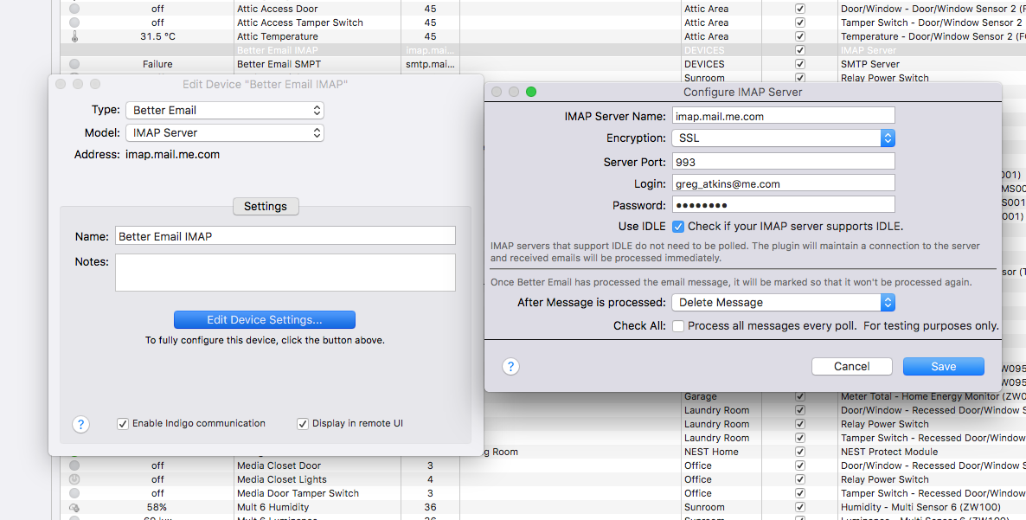The width and height of the screenshot is (1026, 520).
Task: Click the help icon in Edit Device window
Action: pyautogui.click(x=80, y=424)
